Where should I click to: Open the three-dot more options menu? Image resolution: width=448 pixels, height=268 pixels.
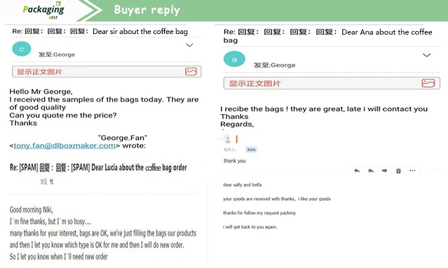pos(412,171)
